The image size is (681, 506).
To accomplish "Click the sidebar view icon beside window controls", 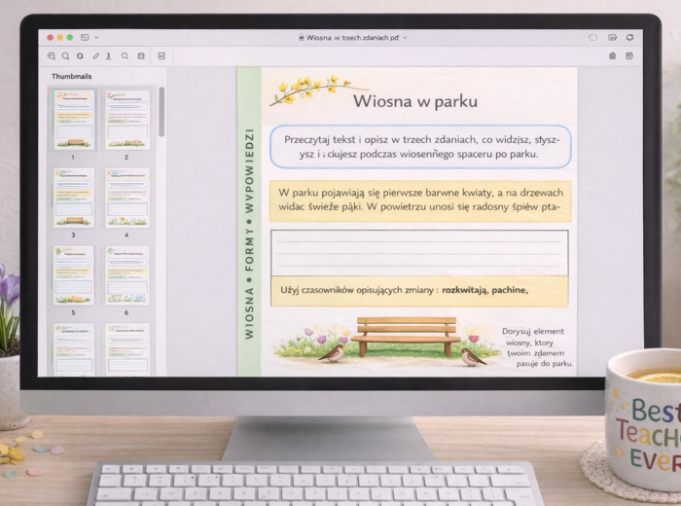I will (x=85, y=37).
